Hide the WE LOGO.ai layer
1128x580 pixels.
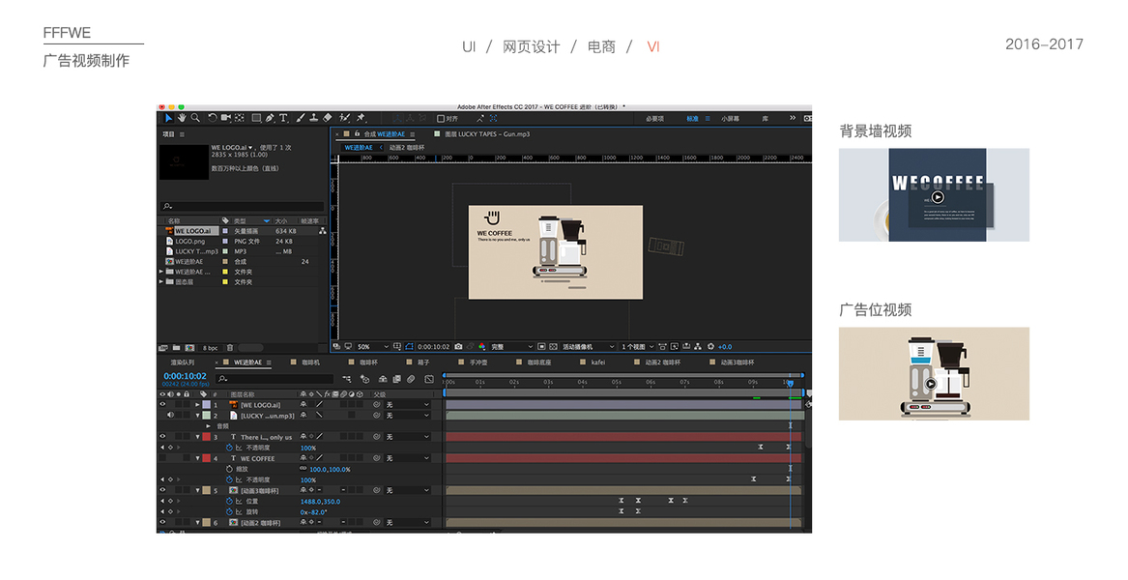(162, 404)
